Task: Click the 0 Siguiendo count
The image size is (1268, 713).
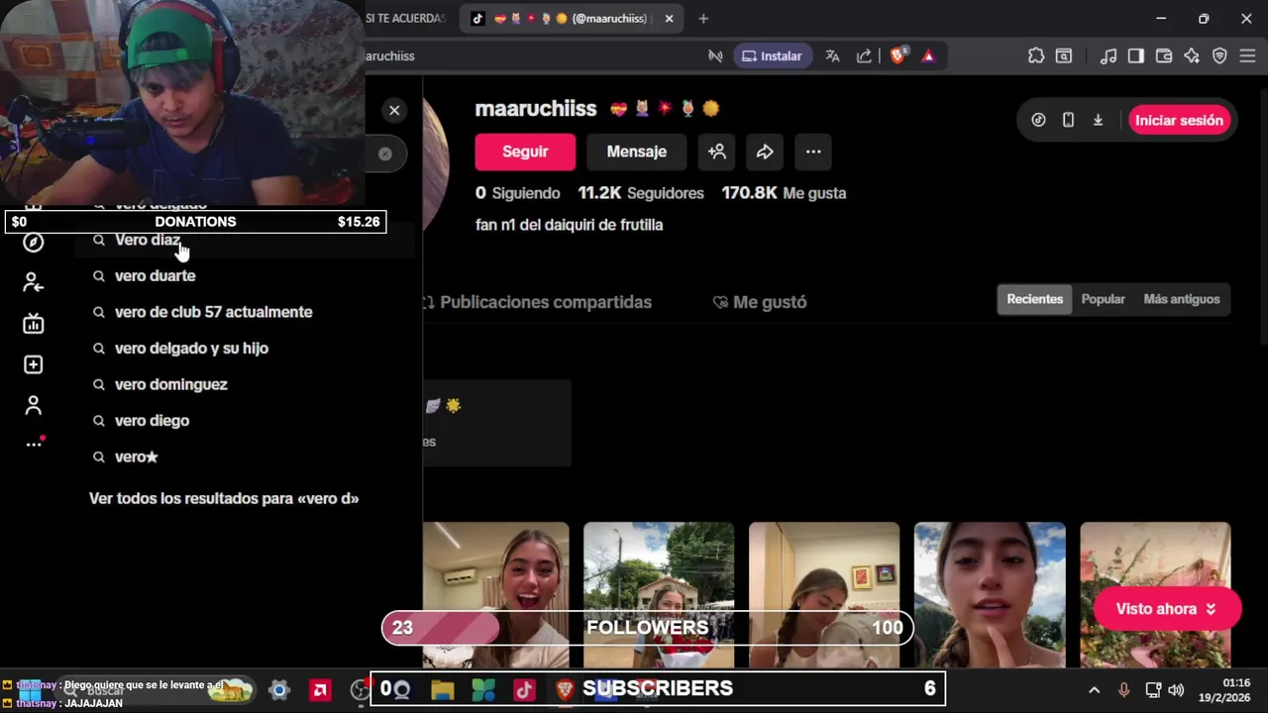Action: tap(517, 193)
